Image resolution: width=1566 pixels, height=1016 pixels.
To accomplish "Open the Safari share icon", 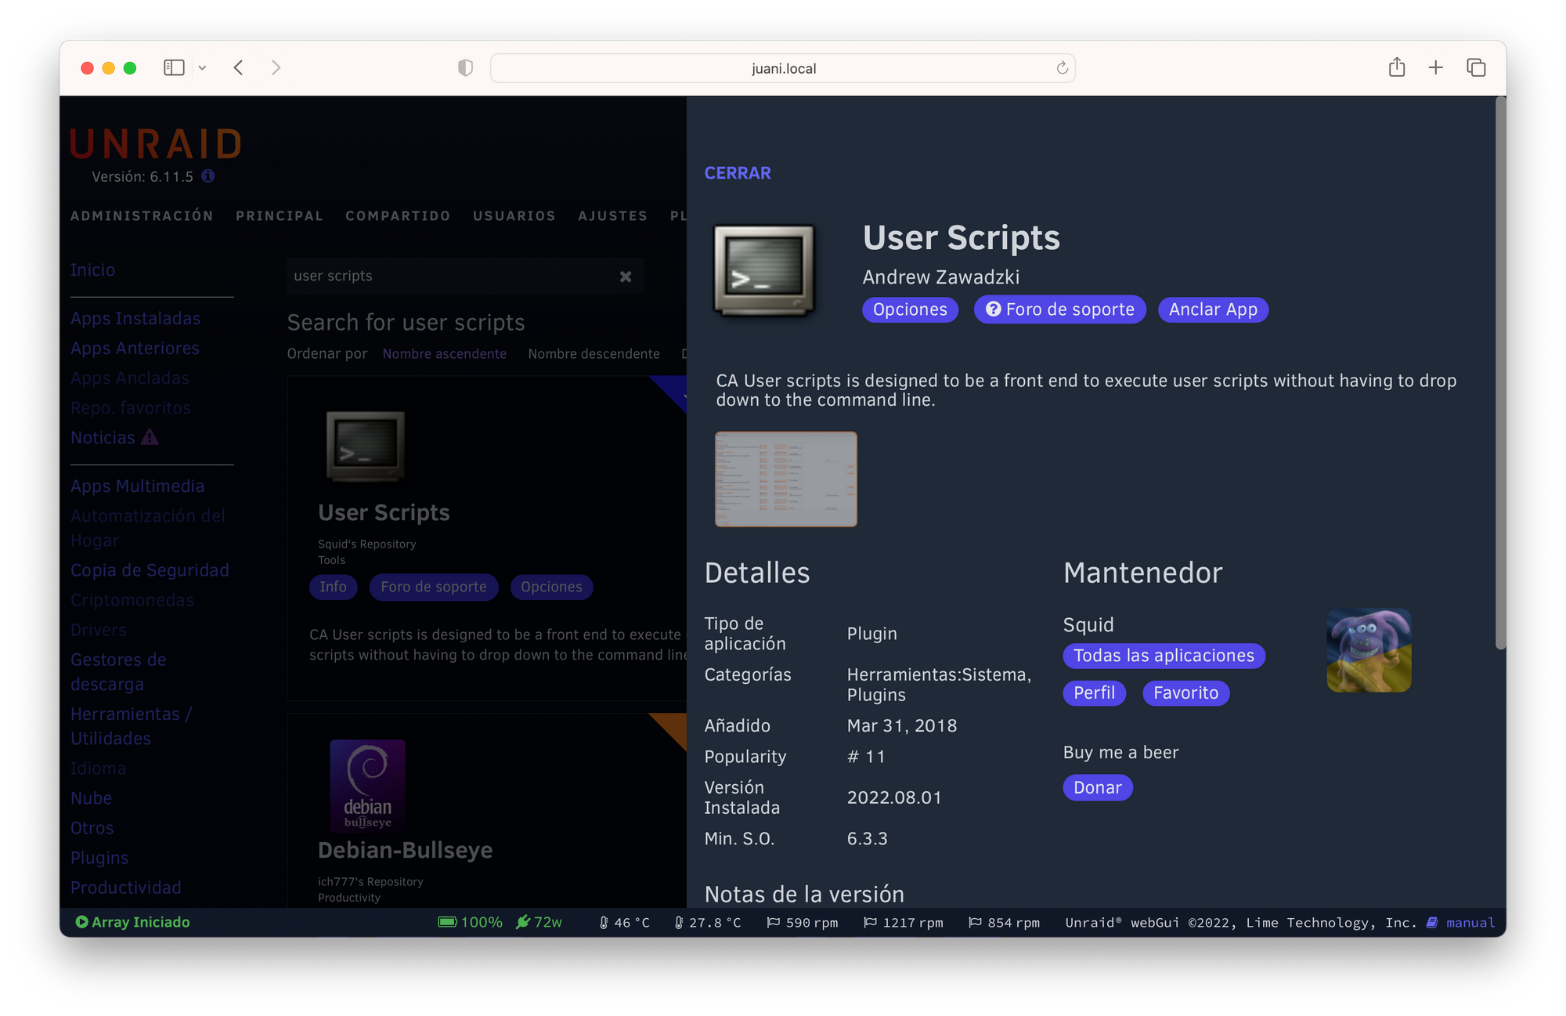I will click(x=1397, y=67).
